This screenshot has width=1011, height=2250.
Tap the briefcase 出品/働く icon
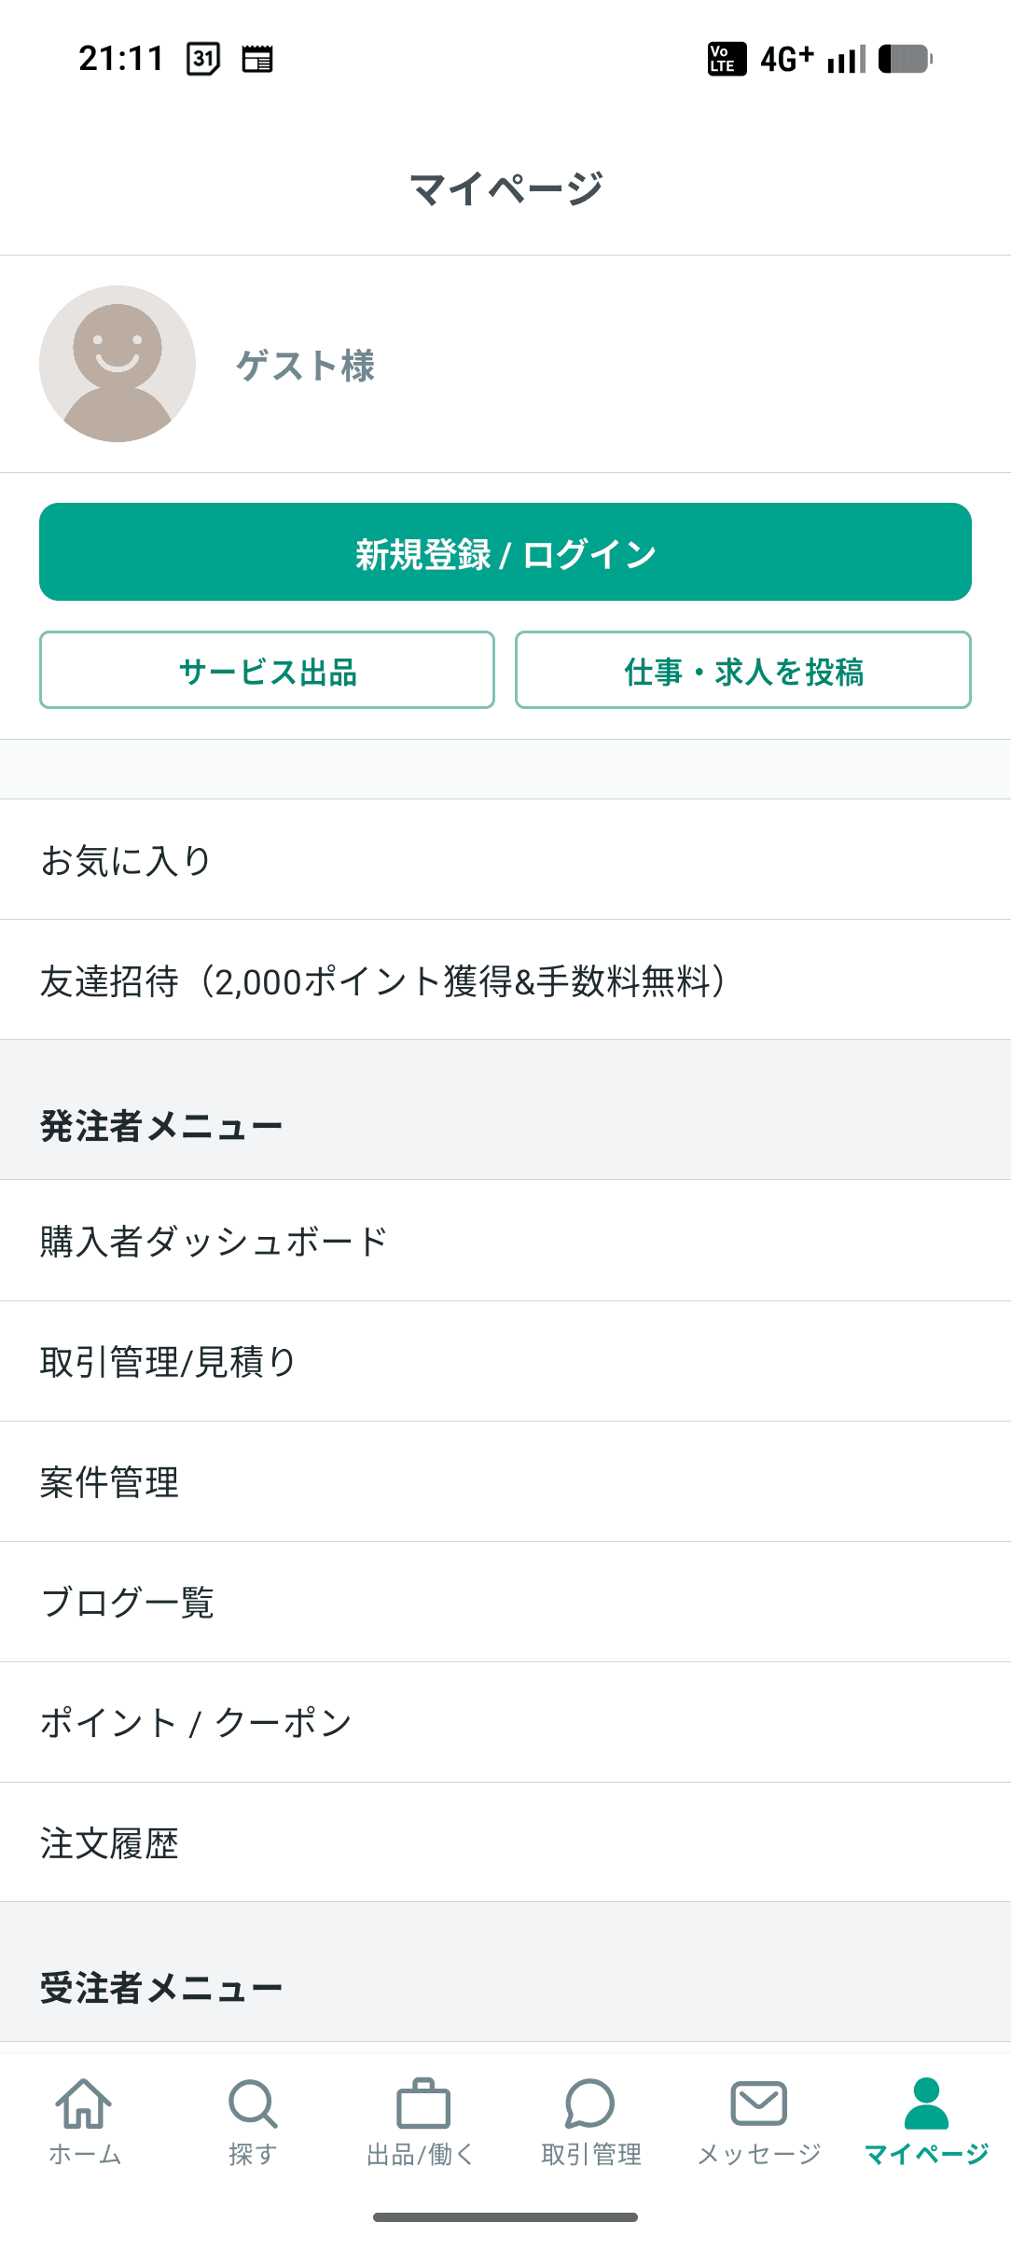(x=423, y=2104)
